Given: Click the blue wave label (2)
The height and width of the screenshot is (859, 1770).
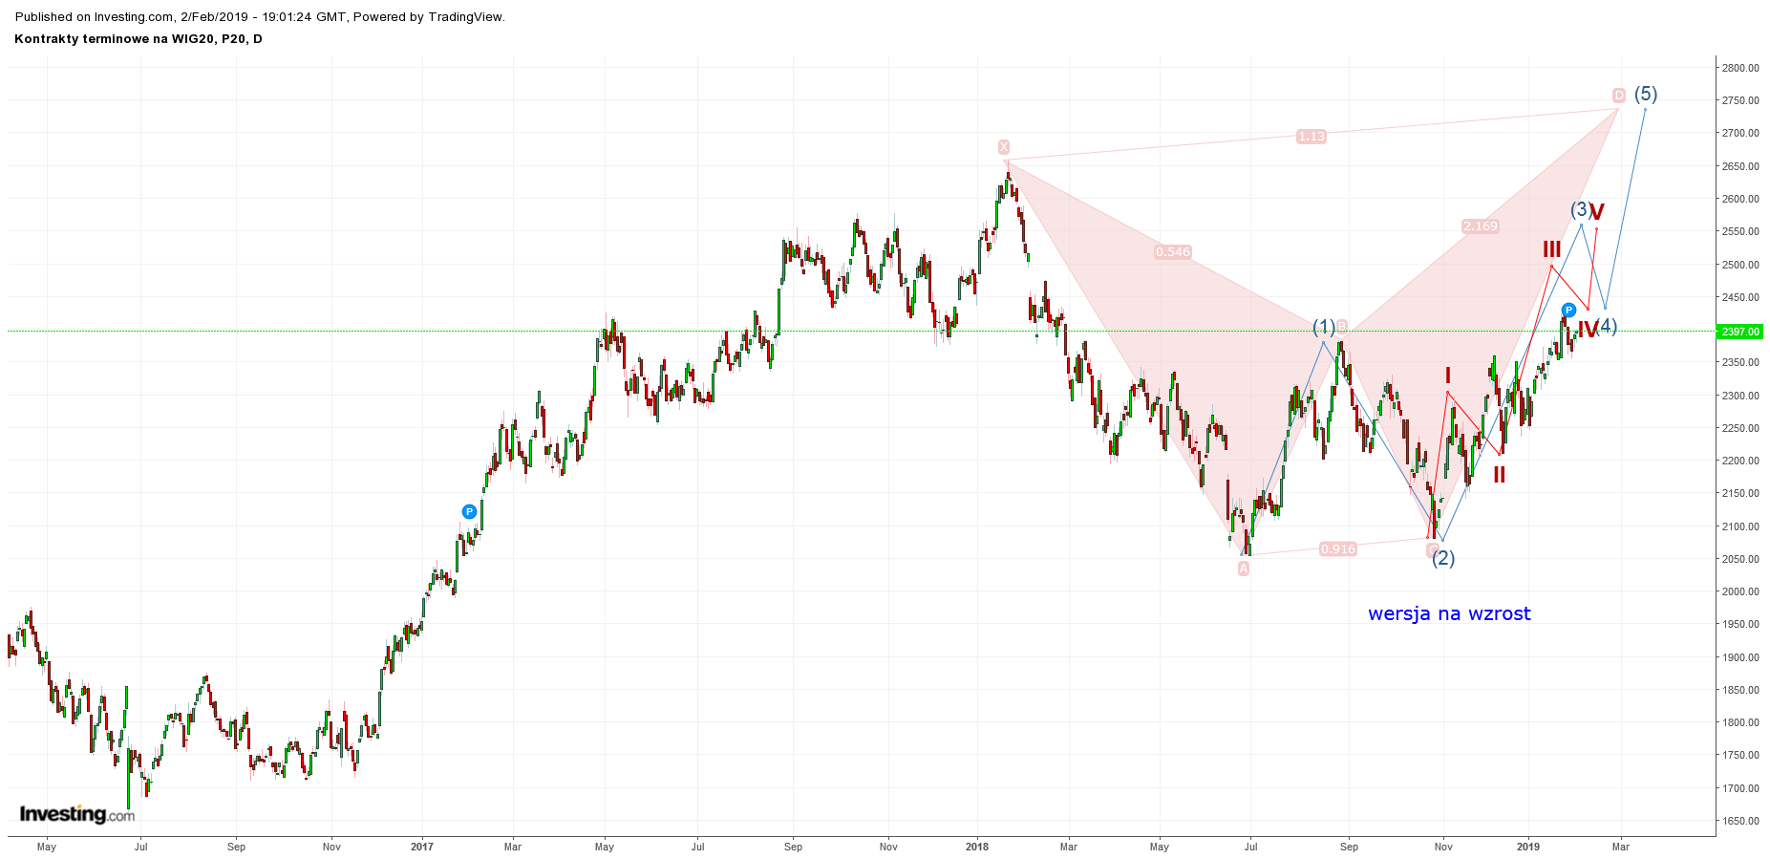Looking at the screenshot, I should tap(1443, 558).
